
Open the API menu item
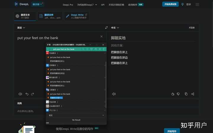coord(103,5)
